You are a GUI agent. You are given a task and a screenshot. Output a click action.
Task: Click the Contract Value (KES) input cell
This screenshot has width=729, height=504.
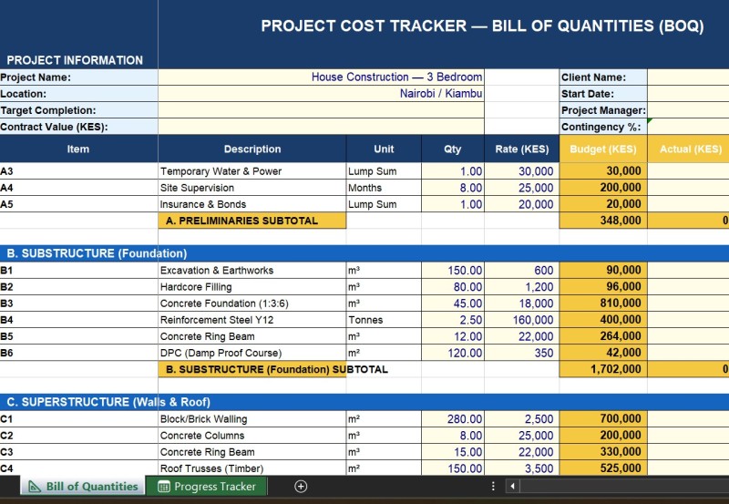coord(321,127)
